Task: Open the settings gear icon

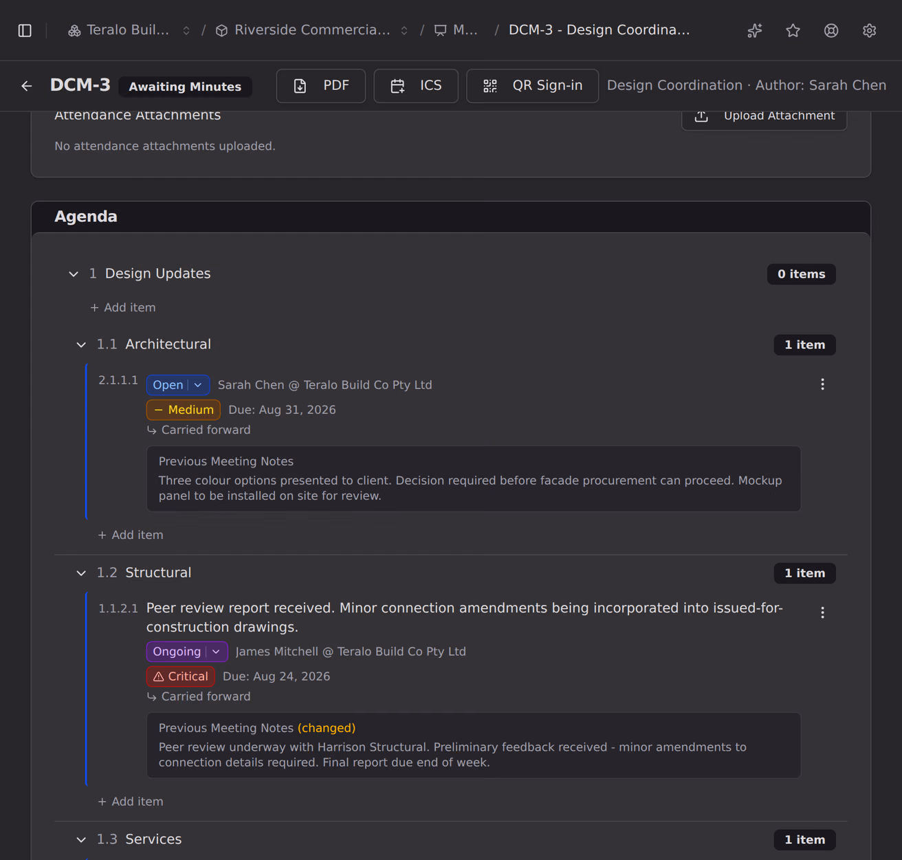Action: tap(870, 30)
